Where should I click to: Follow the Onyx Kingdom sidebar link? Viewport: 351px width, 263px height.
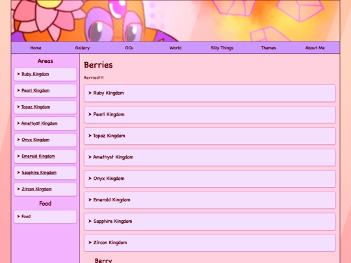(x=35, y=140)
